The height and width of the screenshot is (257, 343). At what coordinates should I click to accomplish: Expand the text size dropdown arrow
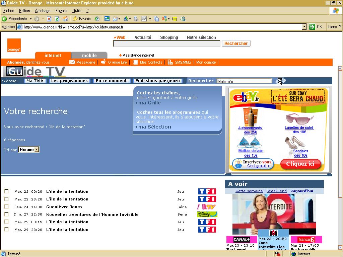130,19
